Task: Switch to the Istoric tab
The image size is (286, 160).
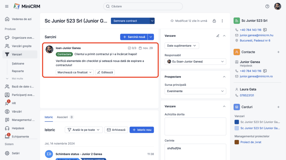Action: coord(49,117)
